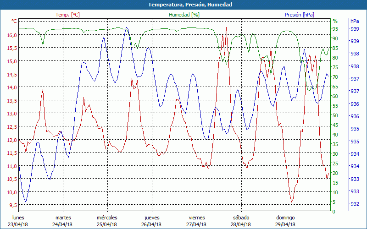367x229 pixels.
Task: Click the 16,0 temperature axis tick
Action: point(11,35)
